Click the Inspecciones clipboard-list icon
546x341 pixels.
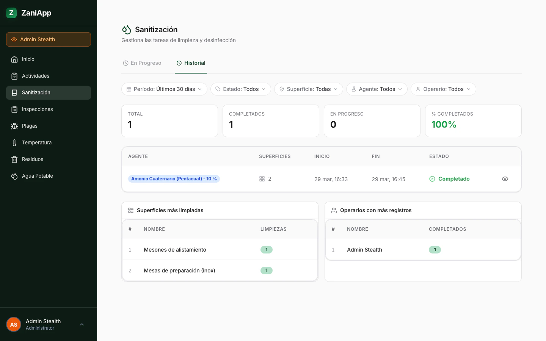click(14, 109)
